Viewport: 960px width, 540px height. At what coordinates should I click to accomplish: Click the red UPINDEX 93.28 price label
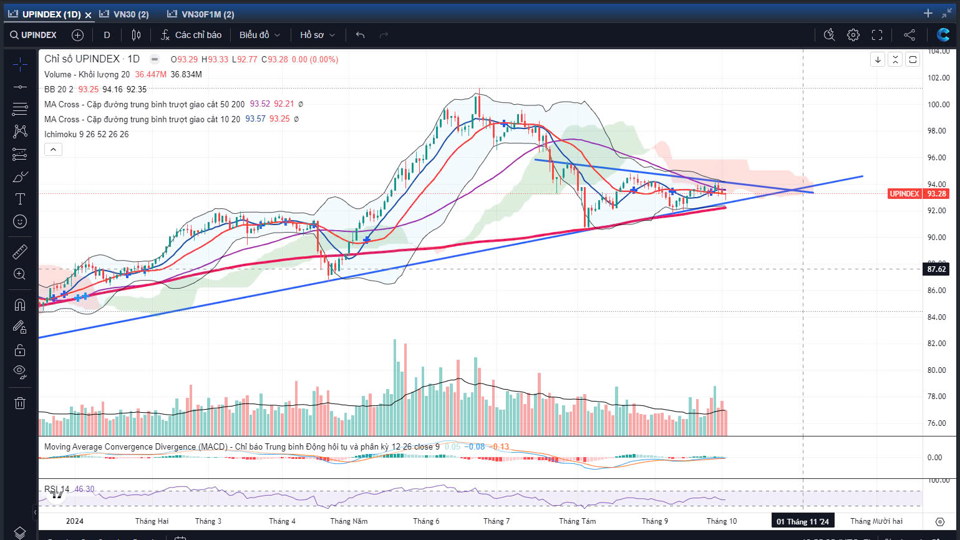(x=918, y=194)
